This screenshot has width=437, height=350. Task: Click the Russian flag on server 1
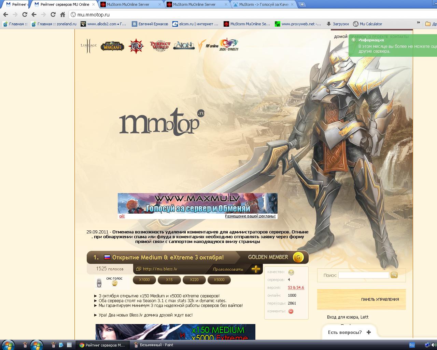pyautogui.click(x=107, y=257)
